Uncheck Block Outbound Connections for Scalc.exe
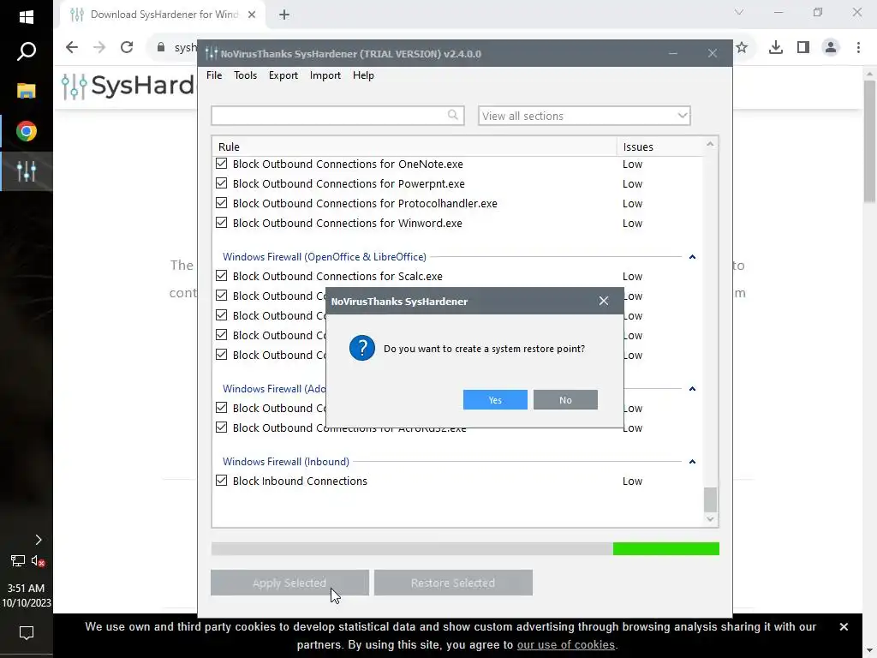 [x=222, y=275]
